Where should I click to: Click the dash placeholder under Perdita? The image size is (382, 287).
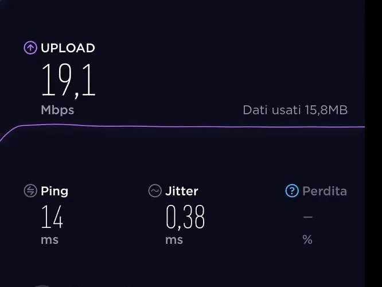[308, 216]
